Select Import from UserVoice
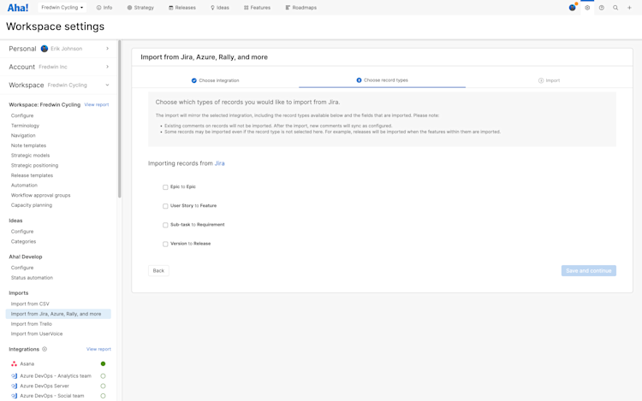The width and height of the screenshot is (642, 401). (x=37, y=333)
